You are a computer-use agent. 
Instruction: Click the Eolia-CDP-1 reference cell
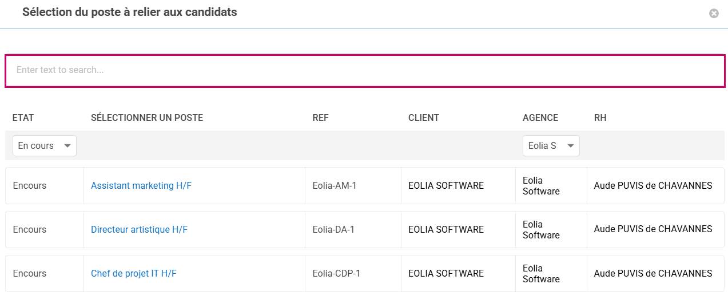point(337,274)
